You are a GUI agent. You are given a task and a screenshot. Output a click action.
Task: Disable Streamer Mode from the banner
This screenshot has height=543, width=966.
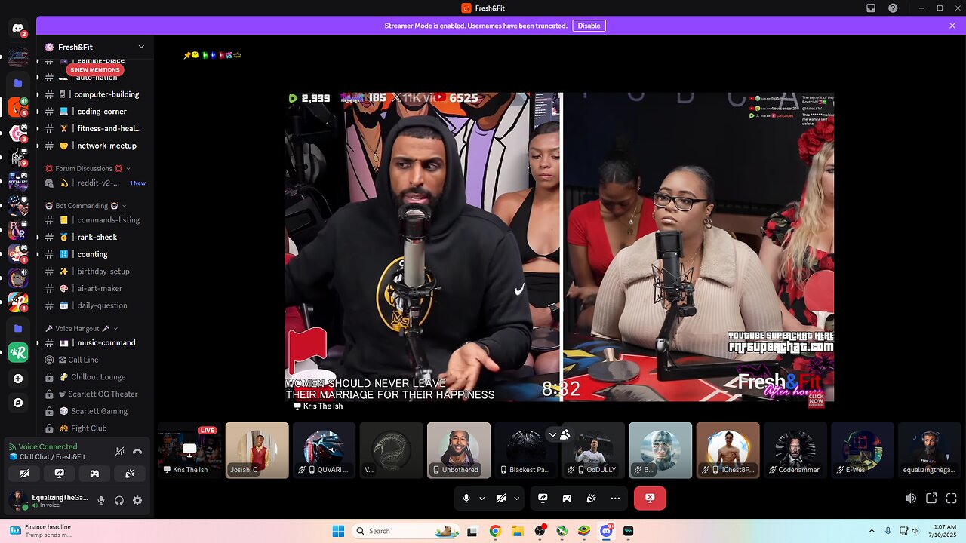(x=589, y=26)
